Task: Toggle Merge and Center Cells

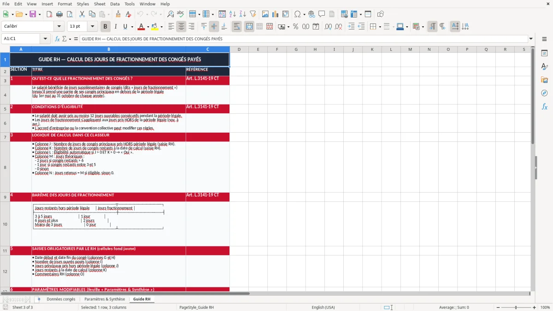Action: (x=249, y=27)
